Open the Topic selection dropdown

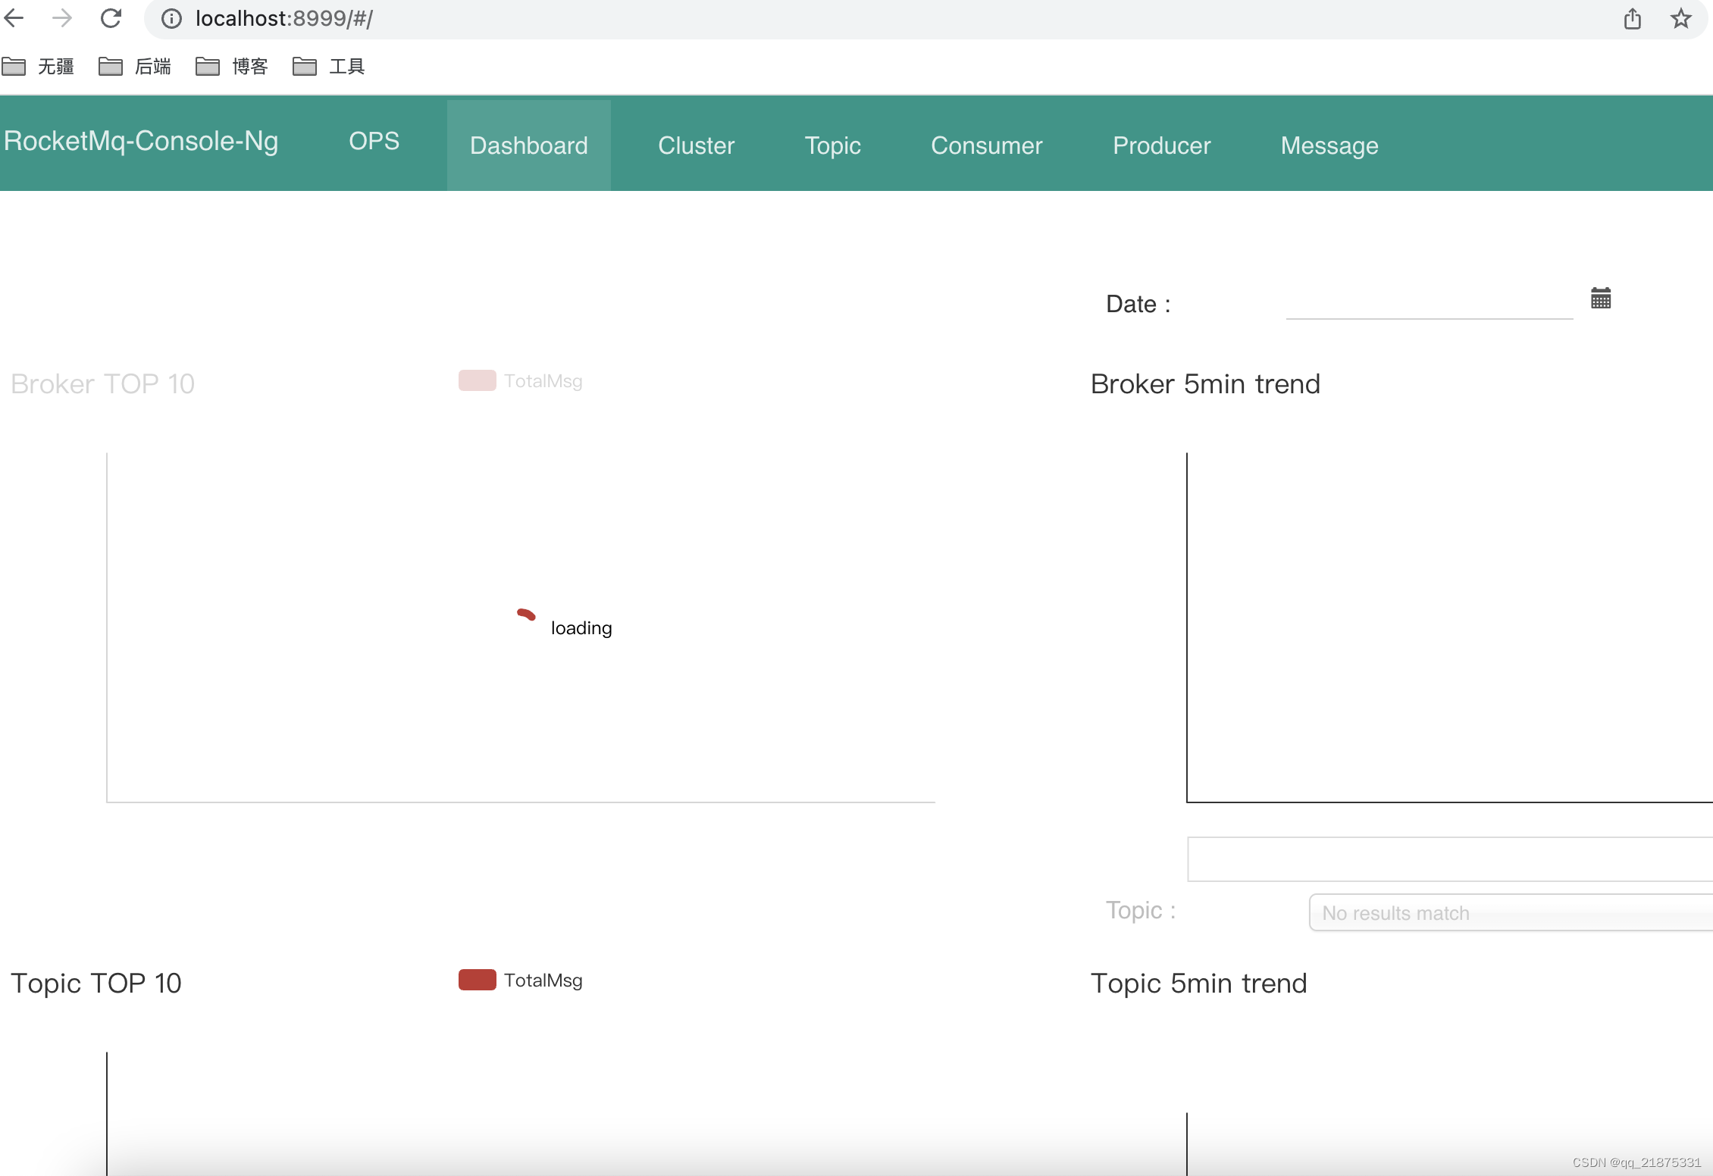coord(1508,912)
